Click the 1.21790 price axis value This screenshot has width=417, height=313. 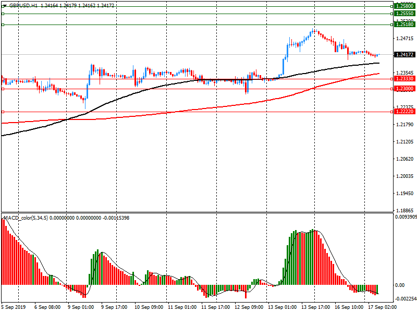(405, 125)
